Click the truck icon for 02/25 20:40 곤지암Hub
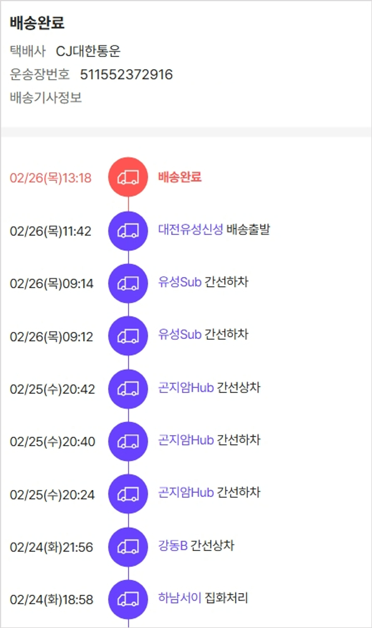The image size is (372, 628). (x=128, y=441)
